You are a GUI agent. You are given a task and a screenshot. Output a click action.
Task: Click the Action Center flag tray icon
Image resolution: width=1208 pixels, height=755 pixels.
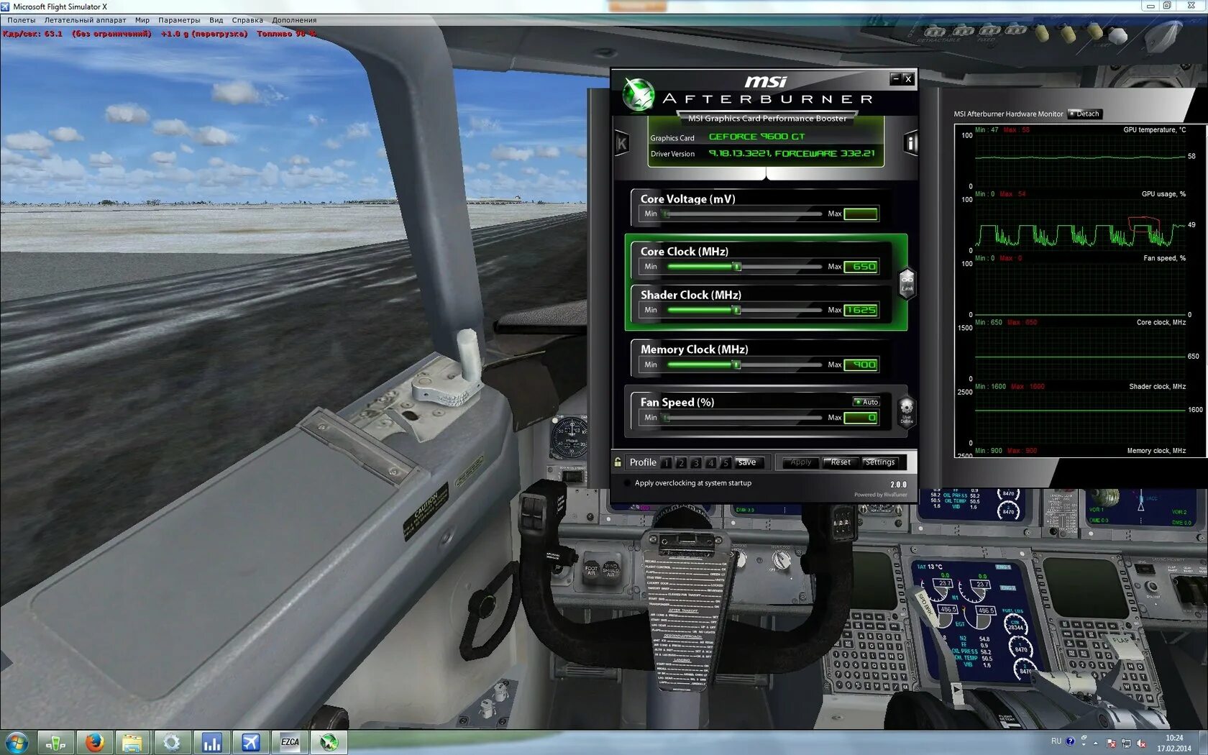(1111, 743)
